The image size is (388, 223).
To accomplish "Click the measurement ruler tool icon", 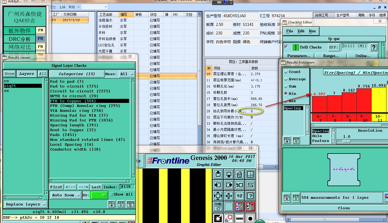I will tap(240, 218).
